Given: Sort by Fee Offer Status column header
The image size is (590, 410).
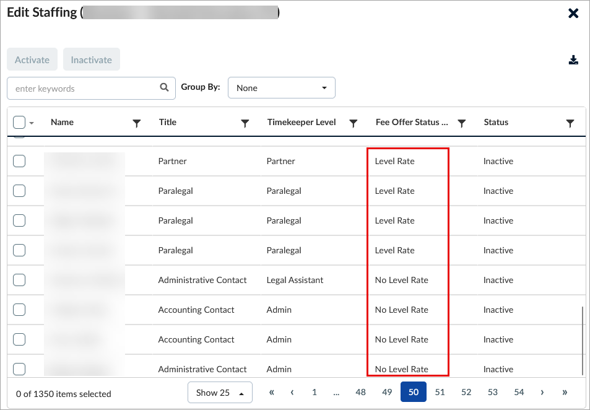Looking at the screenshot, I should click(x=412, y=123).
